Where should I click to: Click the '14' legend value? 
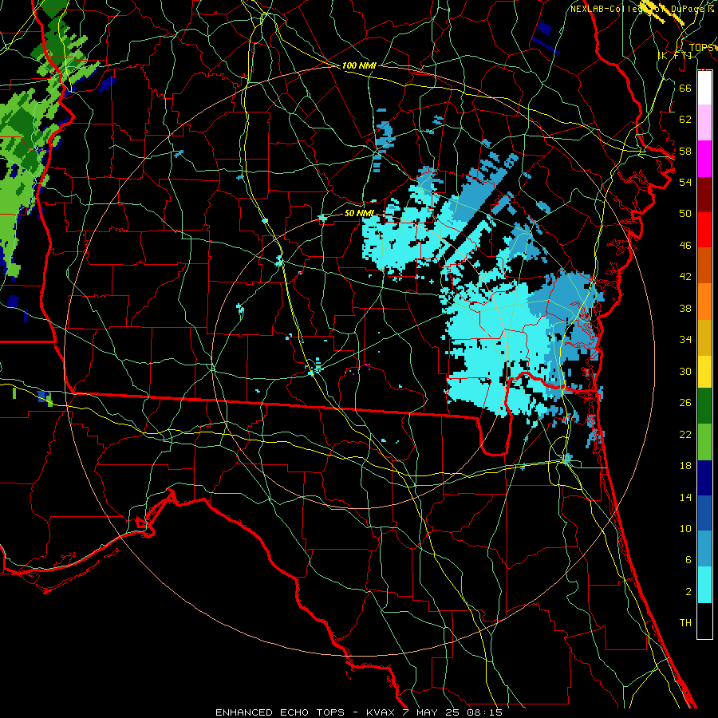(685, 497)
